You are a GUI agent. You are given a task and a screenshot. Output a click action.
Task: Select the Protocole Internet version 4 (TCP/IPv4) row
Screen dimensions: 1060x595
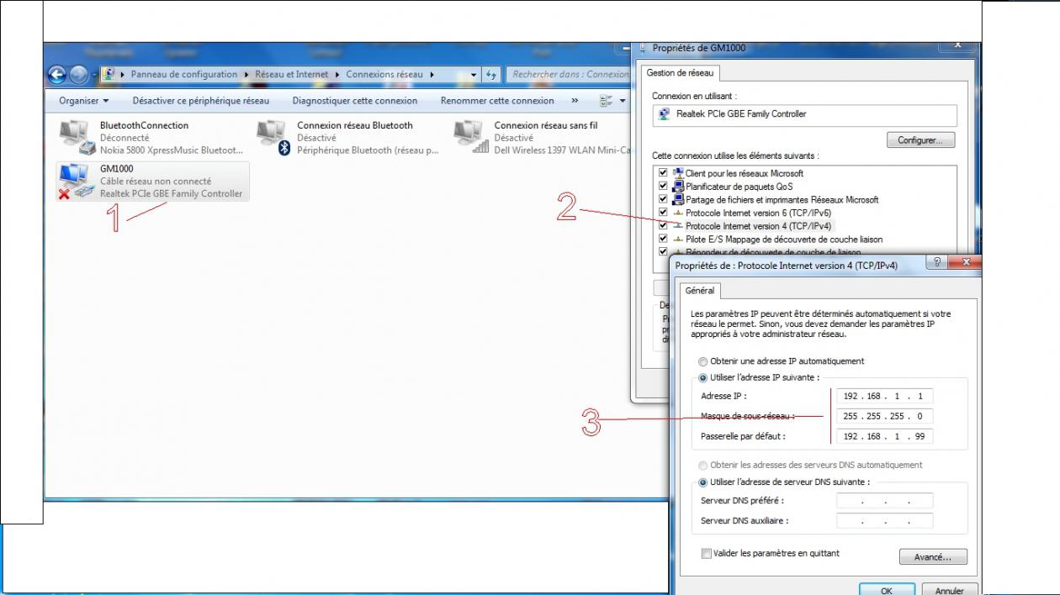(x=759, y=226)
